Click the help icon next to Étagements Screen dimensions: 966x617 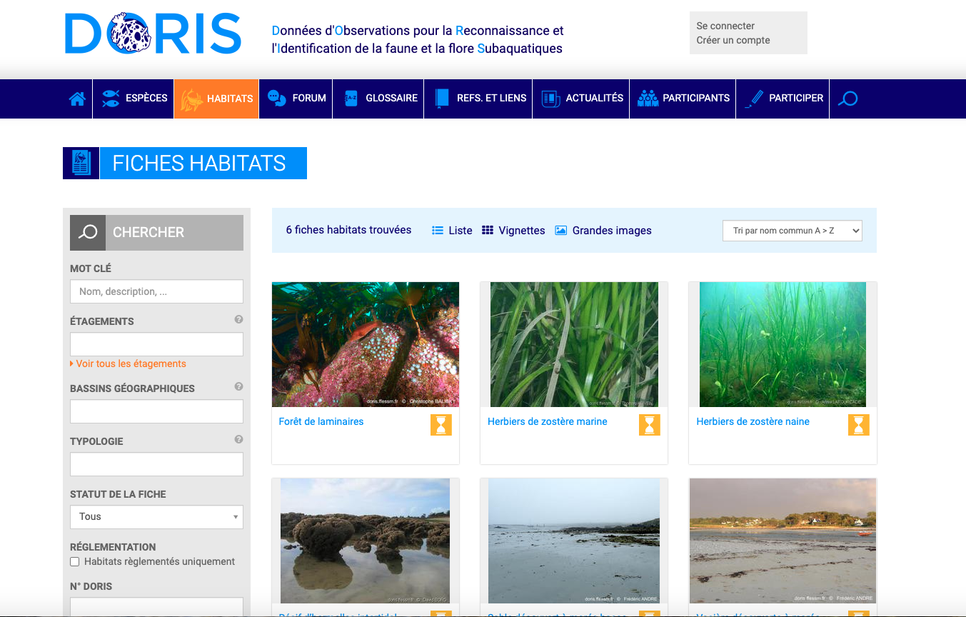tap(238, 320)
